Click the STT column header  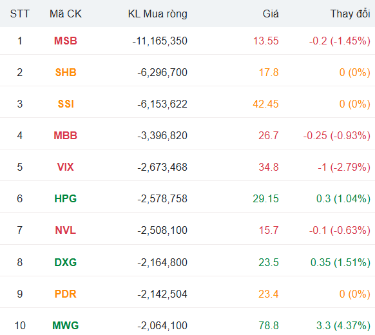pyautogui.click(x=19, y=14)
